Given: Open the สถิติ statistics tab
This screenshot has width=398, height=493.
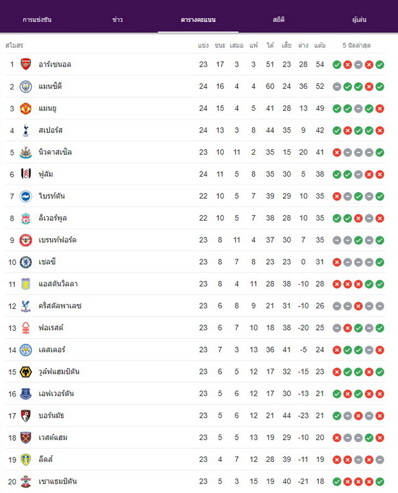Looking at the screenshot, I should click(279, 19).
